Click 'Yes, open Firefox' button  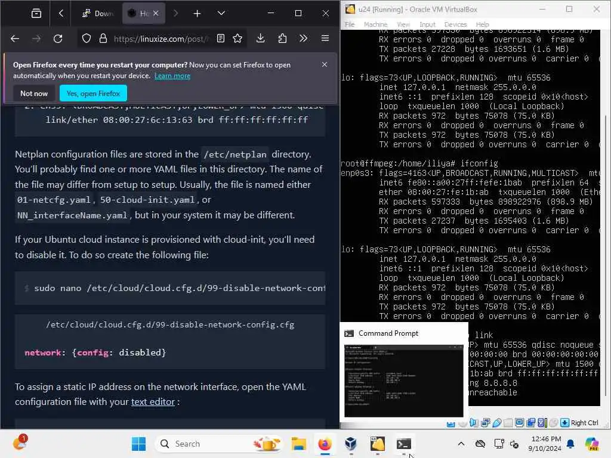click(93, 94)
